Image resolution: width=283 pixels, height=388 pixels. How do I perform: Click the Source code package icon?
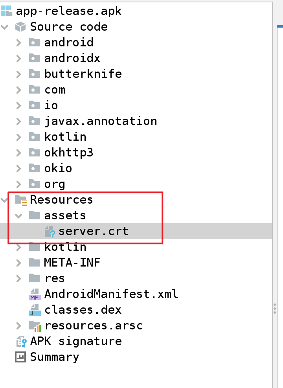click(x=20, y=27)
